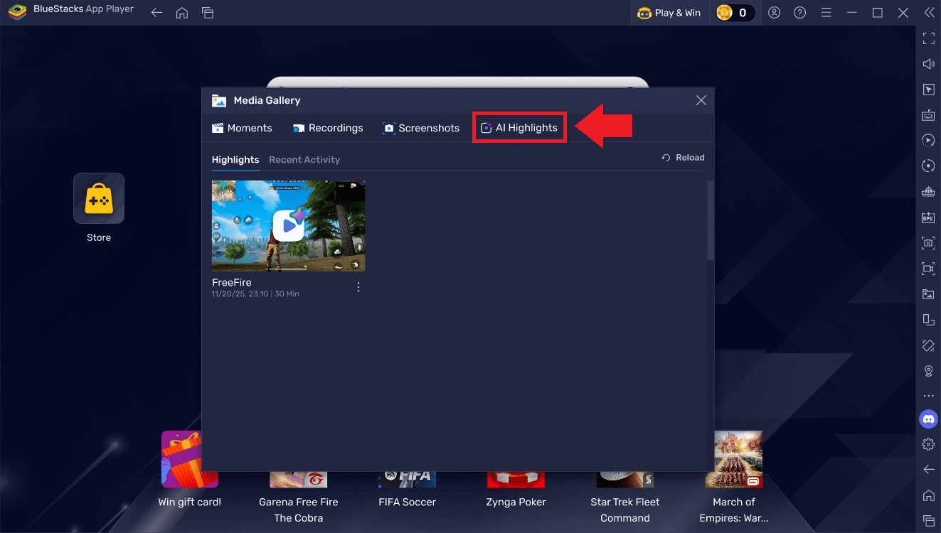
Task: Open BlueStacks settings gear
Action: 928,444
